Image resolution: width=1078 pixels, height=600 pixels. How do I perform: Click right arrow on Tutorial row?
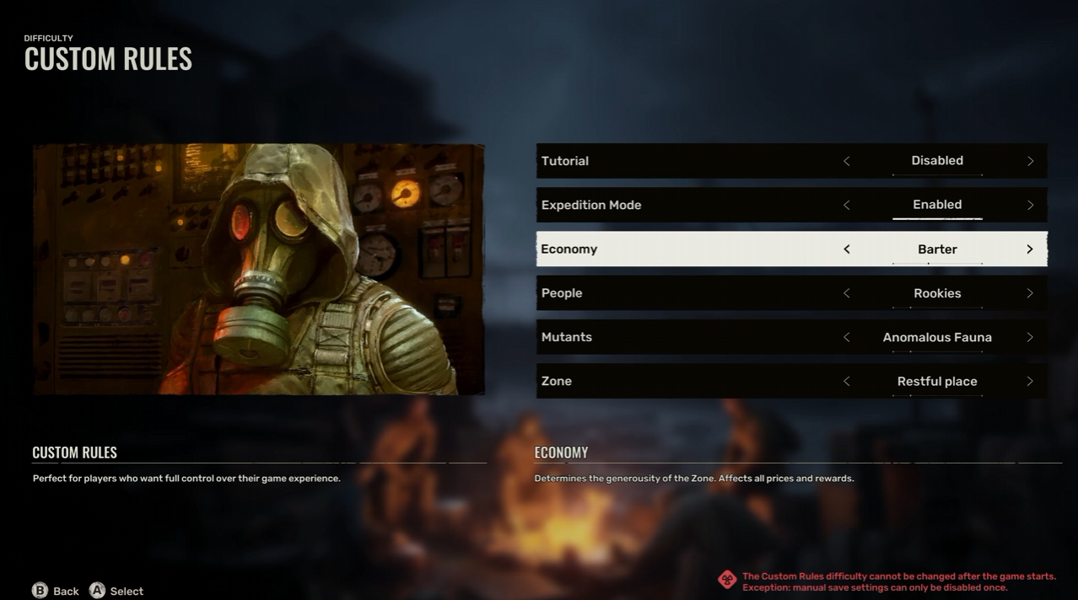pyautogui.click(x=1030, y=161)
